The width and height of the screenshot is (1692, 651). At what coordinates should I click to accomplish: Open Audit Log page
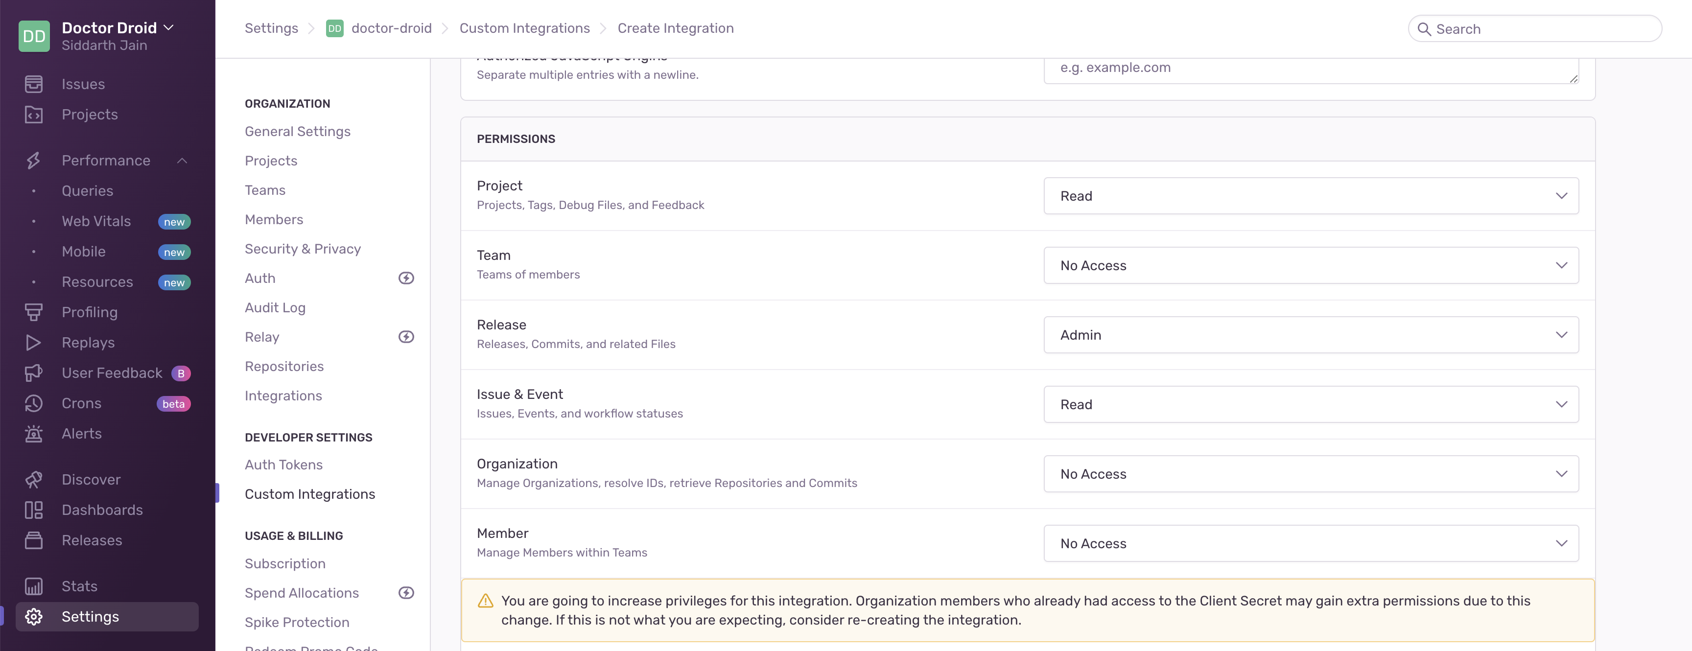[x=275, y=307]
